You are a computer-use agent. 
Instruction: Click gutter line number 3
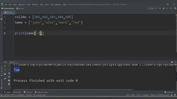click(x=4, y=28)
